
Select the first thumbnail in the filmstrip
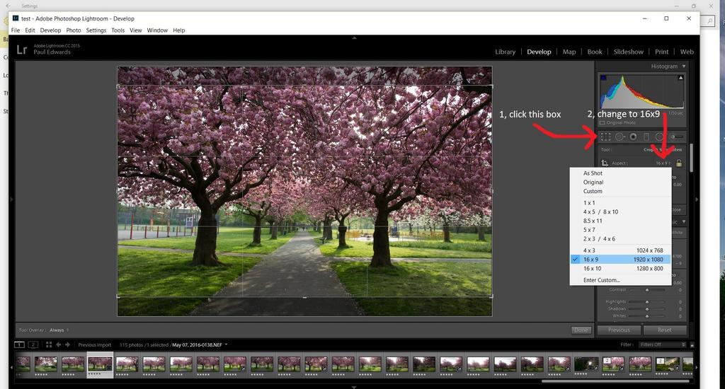[23, 364]
